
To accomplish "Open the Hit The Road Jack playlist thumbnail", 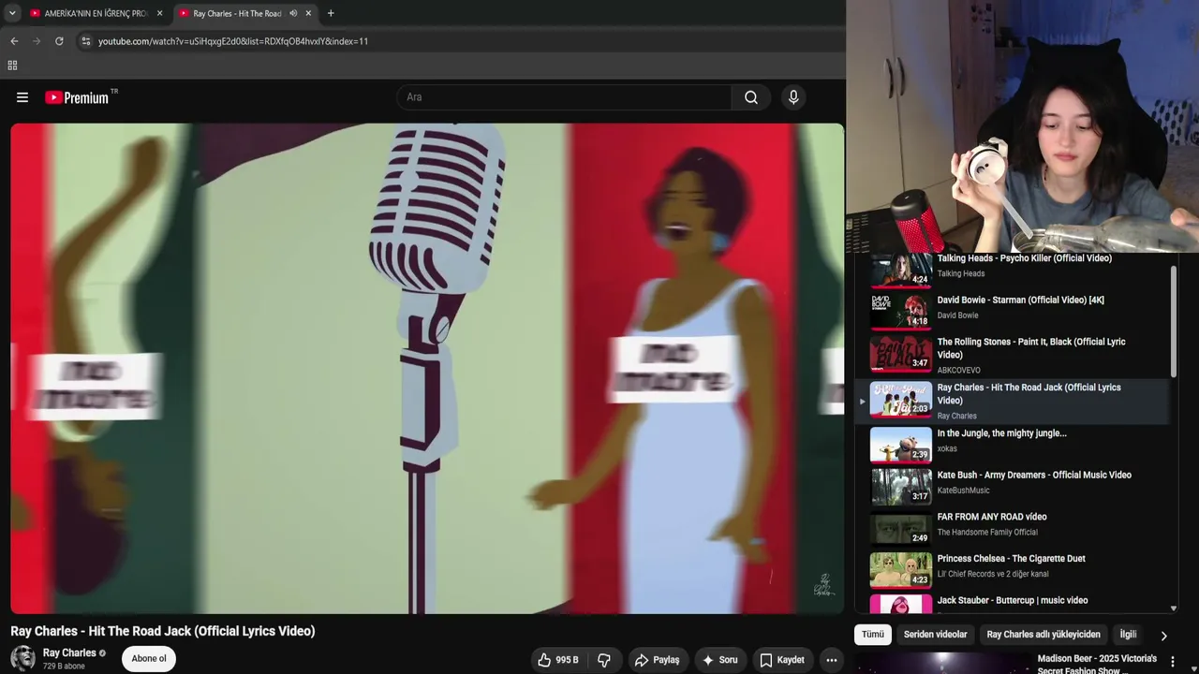I will point(901,400).
